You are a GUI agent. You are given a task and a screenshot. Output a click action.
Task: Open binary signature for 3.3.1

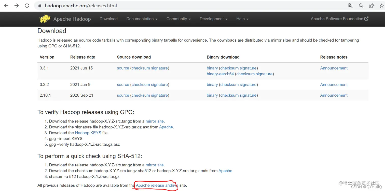click(248, 68)
